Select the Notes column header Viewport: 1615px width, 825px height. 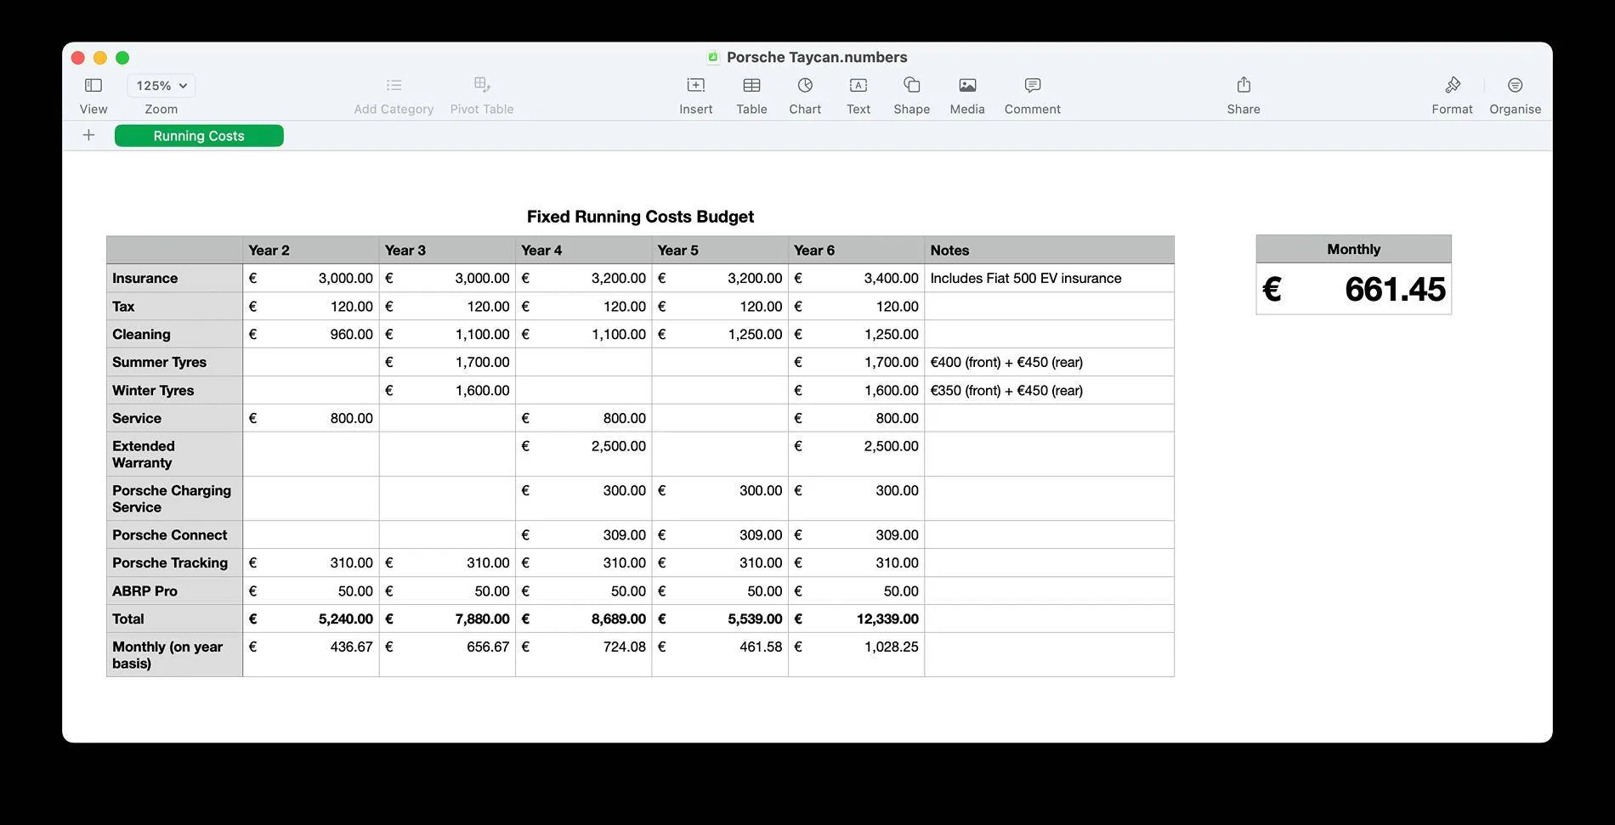pyautogui.click(x=1050, y=250)
